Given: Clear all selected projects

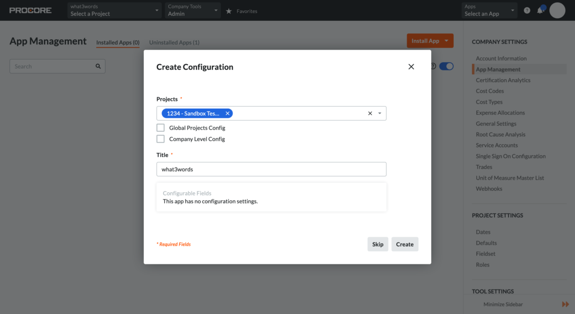Looking at the screenshot, I should point(370,113).
